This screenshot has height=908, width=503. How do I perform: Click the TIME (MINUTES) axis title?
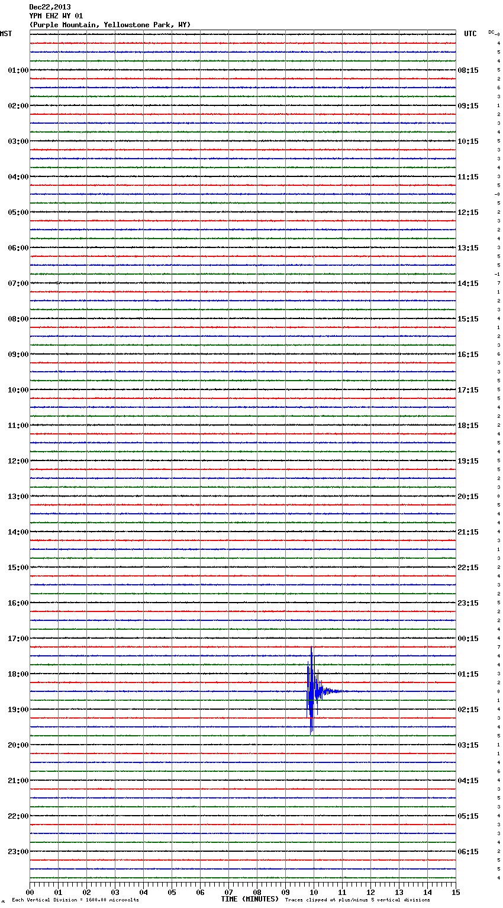250,899
